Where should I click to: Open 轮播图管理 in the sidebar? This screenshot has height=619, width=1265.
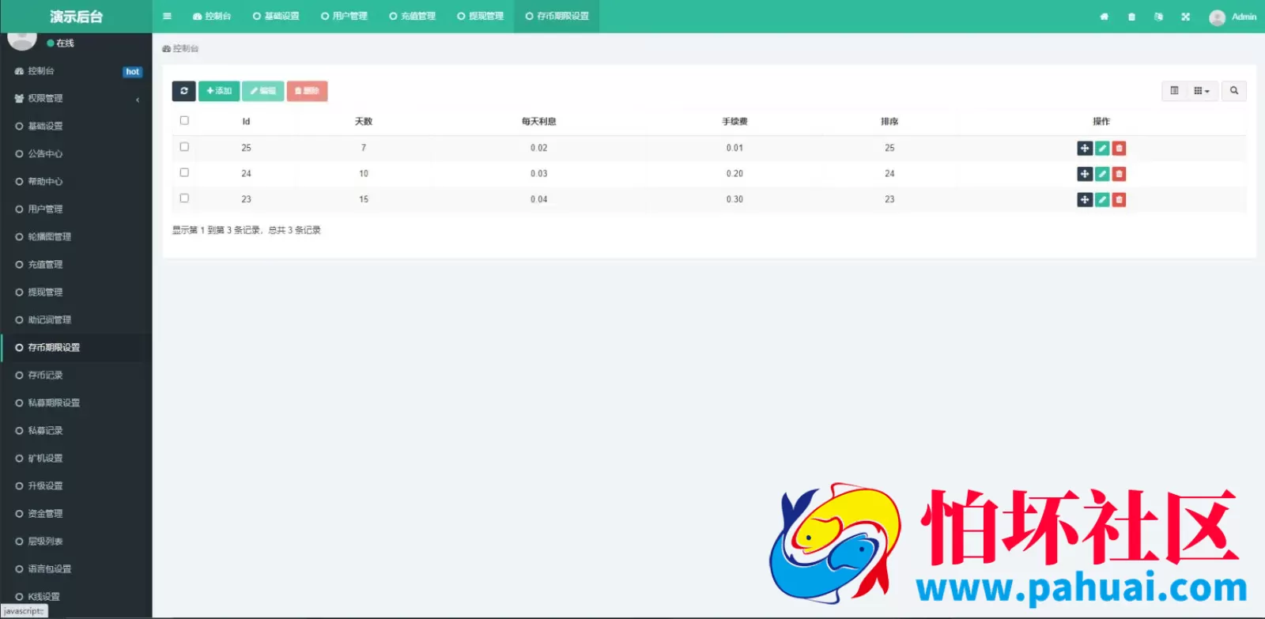pyautogui.click(x=76, y=237)
